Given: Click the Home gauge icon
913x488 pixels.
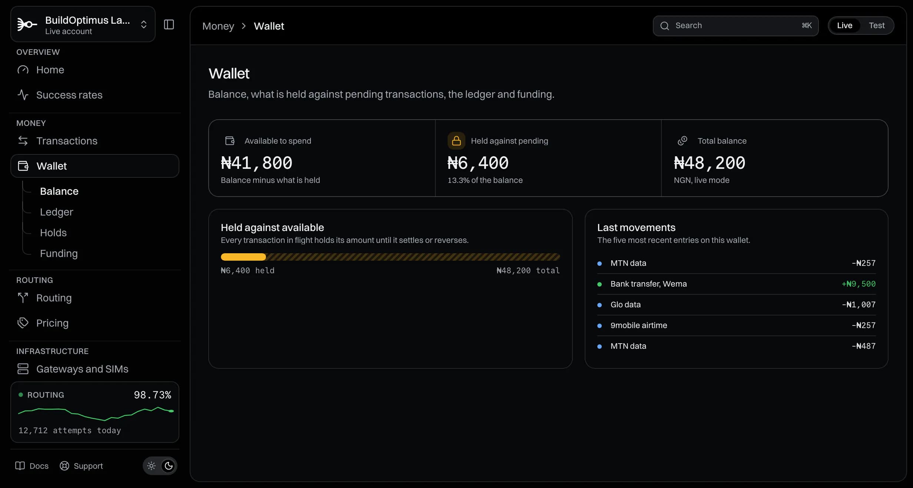Looking at the screenshot, I should (x=23, y=70).
